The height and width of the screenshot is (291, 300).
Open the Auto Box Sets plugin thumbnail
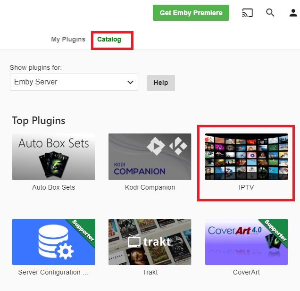coord(54,157)
